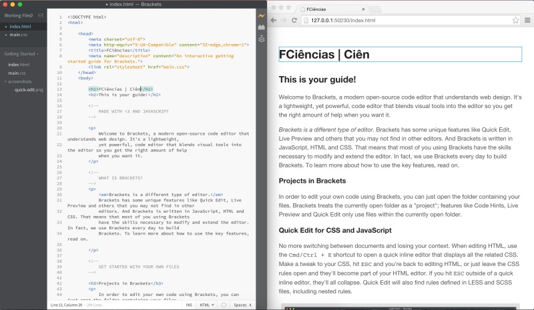The width and height of the screenshot is (534, 310).
Task: Toggle the INS insert mode indicator
Action: tap(189, 305)
